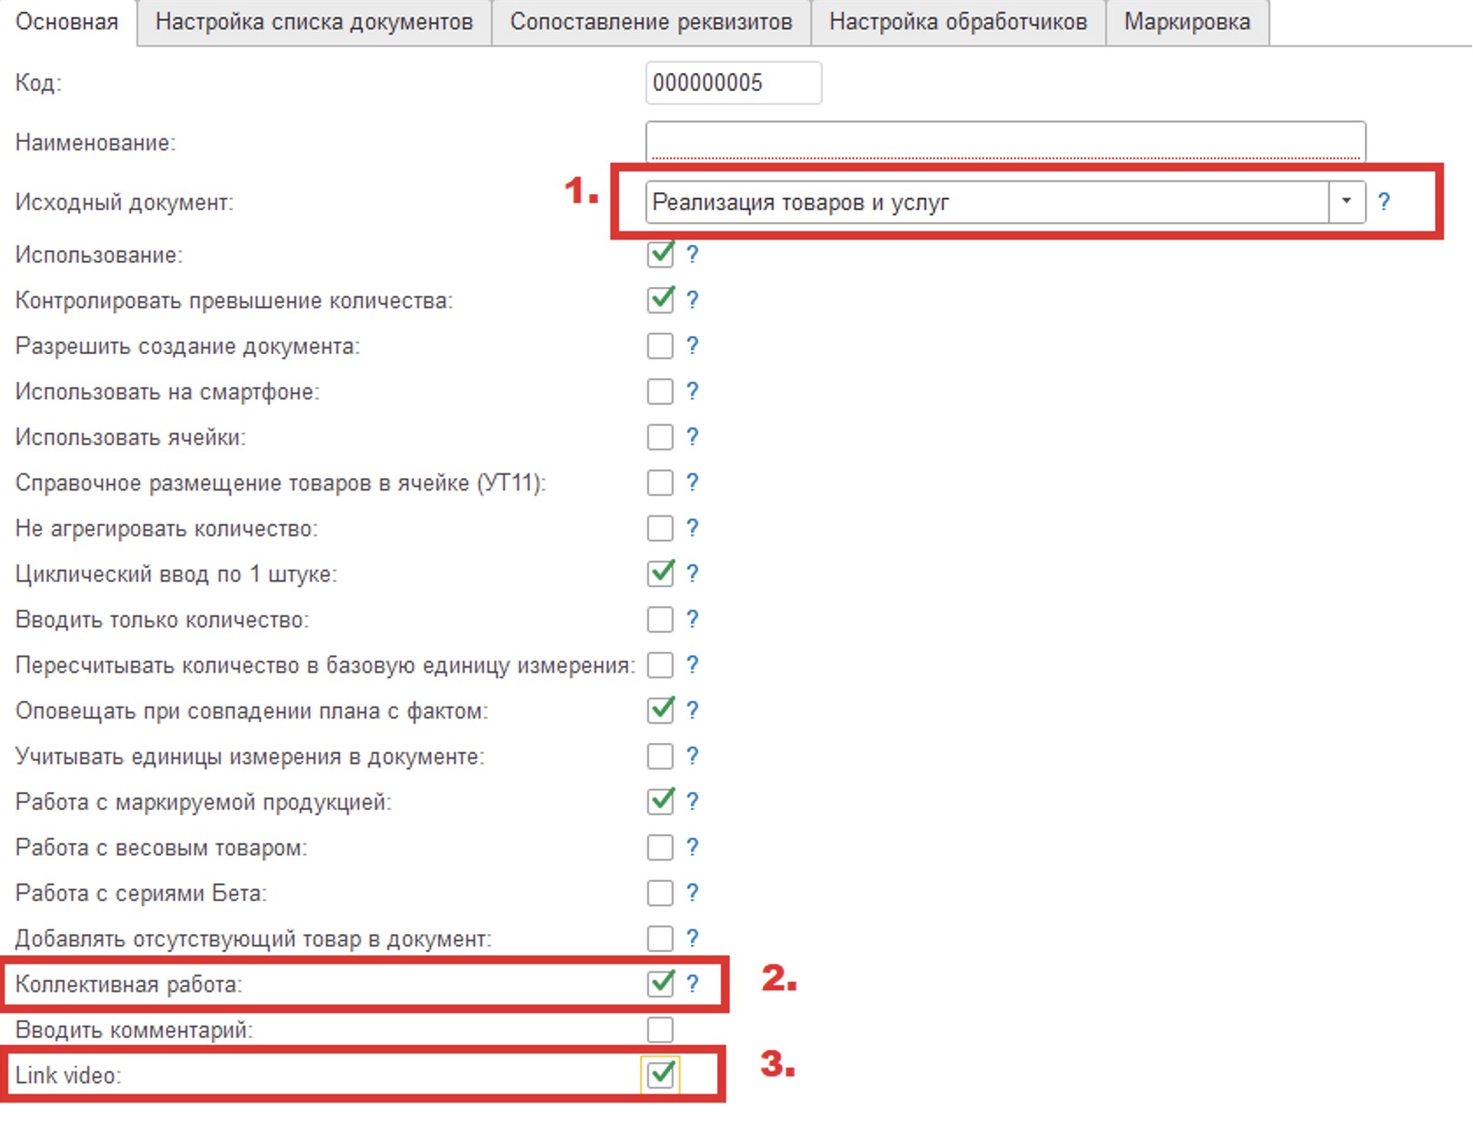Viewport: 1473px width, 1138px height.
Task: Click help icon next to Исходный документ
Action: pyautogui.click(x=1384, y=202)
